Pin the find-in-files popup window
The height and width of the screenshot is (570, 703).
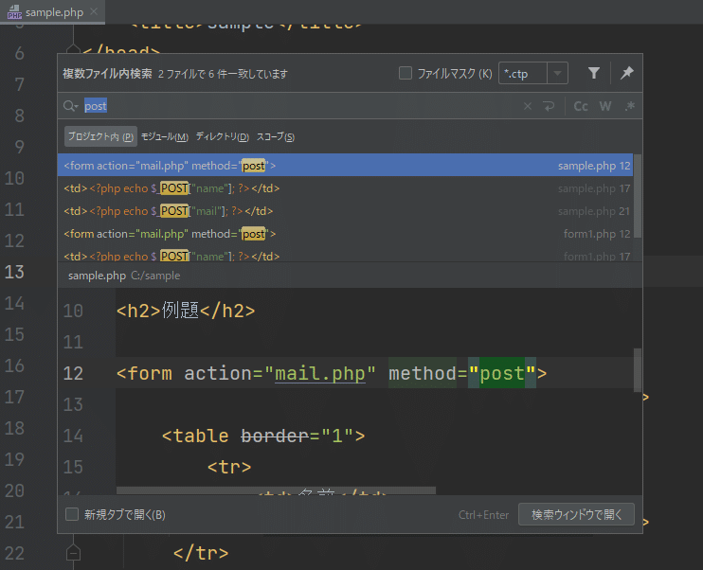click(x=626, y=73)
